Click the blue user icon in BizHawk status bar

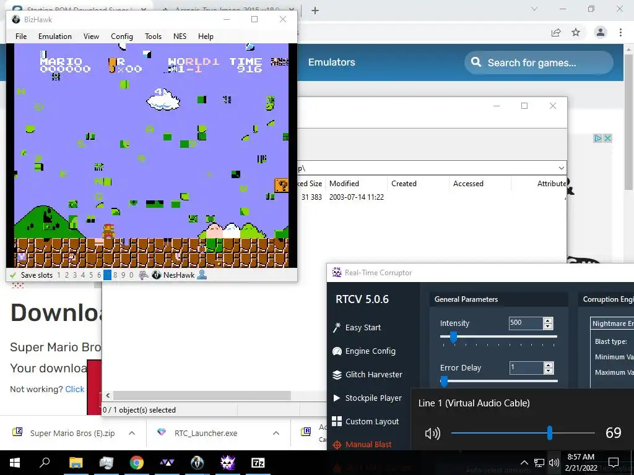point(202,275)
